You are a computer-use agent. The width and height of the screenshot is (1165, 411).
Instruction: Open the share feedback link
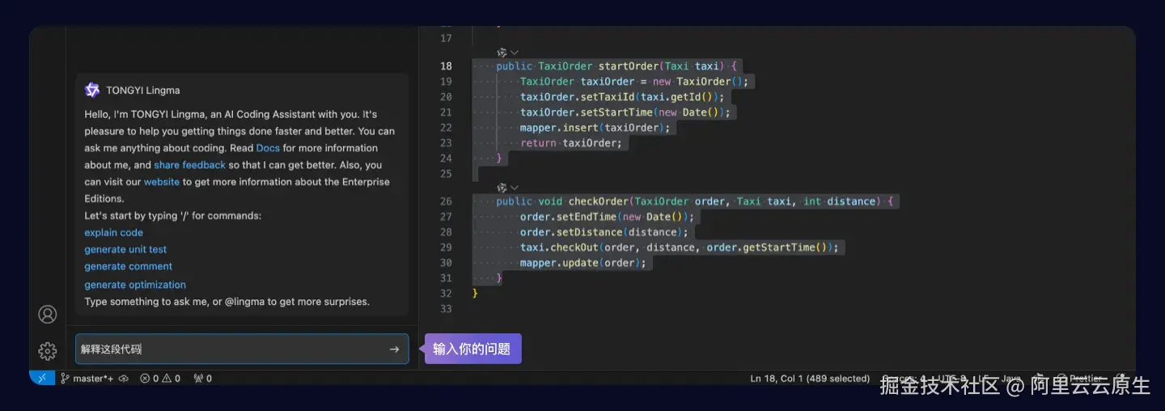(190, 165)
